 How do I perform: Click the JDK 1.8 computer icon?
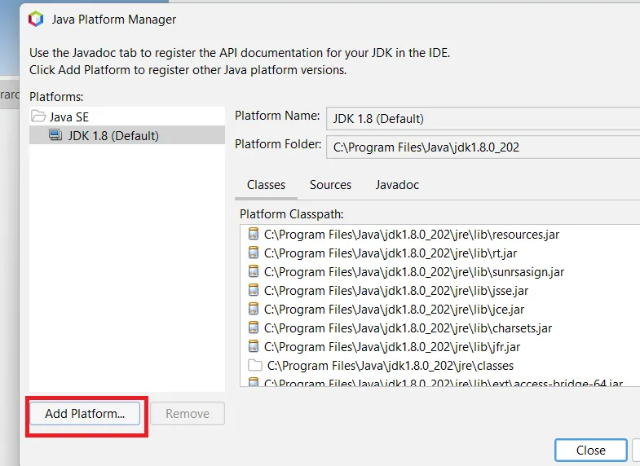(55, 135)
